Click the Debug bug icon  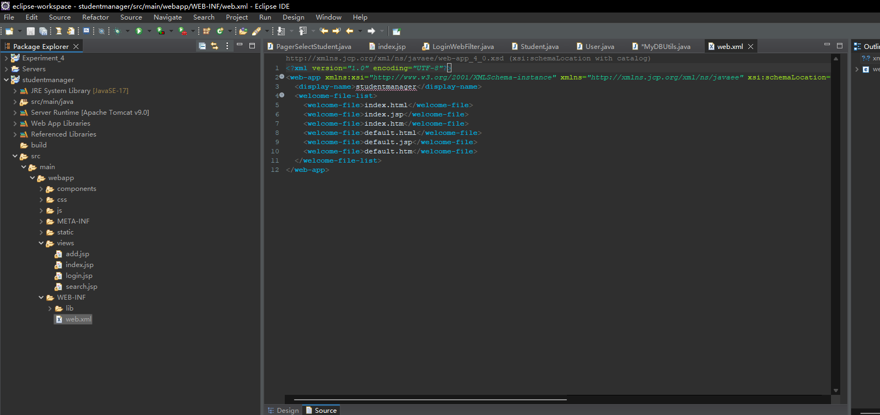pos(117,31)
